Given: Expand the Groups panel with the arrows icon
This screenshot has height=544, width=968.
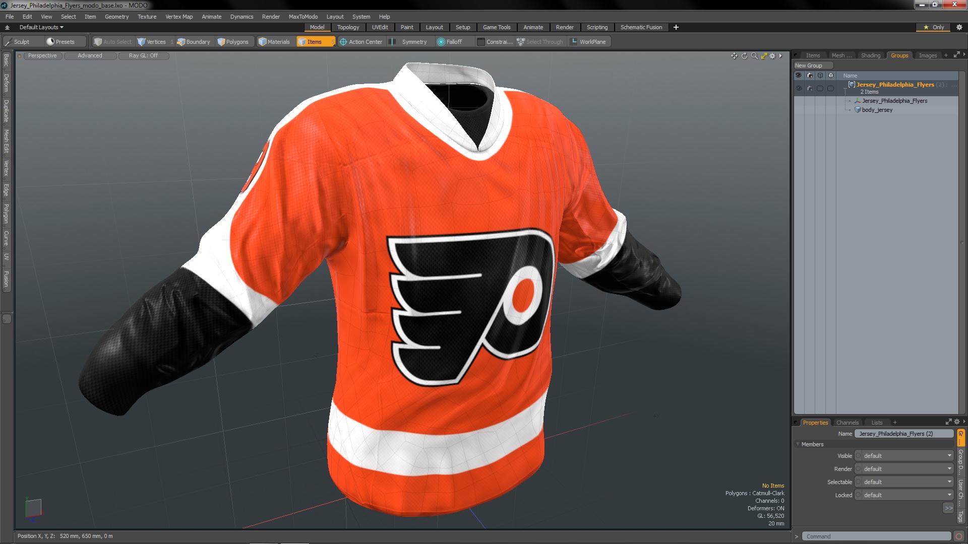Looking at the screenshot, I should [x=956, y=55].
